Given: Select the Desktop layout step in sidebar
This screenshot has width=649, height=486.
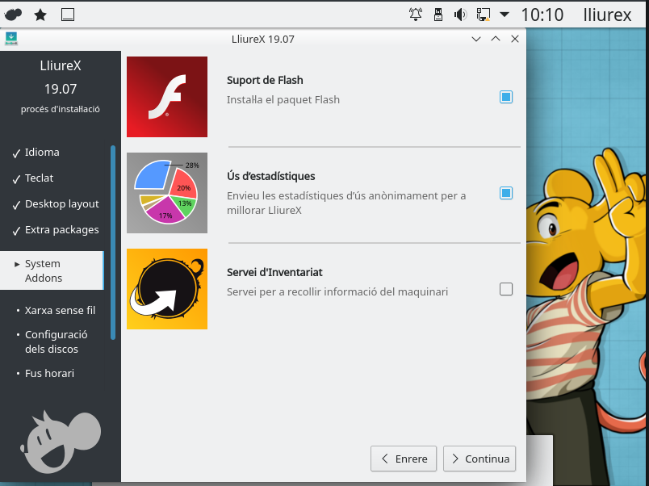Looking at the screenshot, I should pos(61,204).
